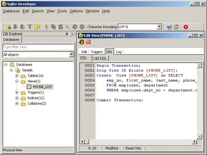Open Character Encoding UTF-8 dropdown
The height and width of the screenshot is (155, 207).
159,27
